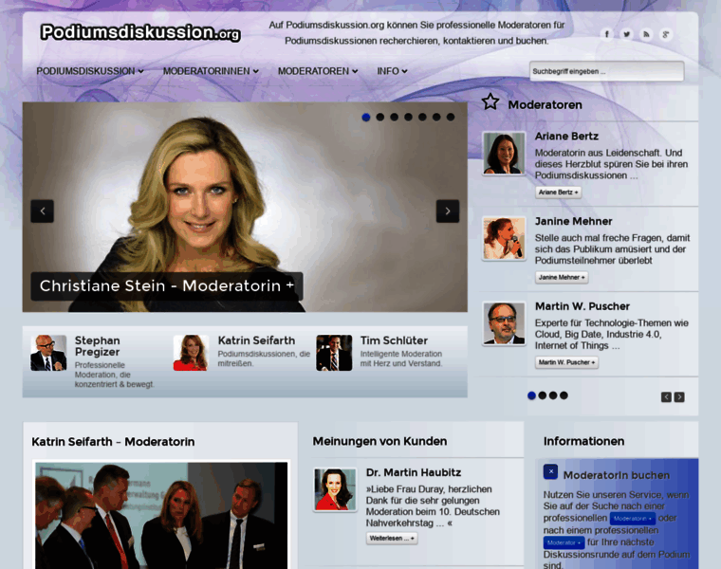Go to next slide in main slider

448,211
